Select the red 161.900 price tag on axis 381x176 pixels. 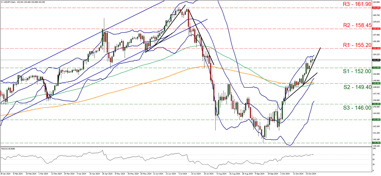376,8
